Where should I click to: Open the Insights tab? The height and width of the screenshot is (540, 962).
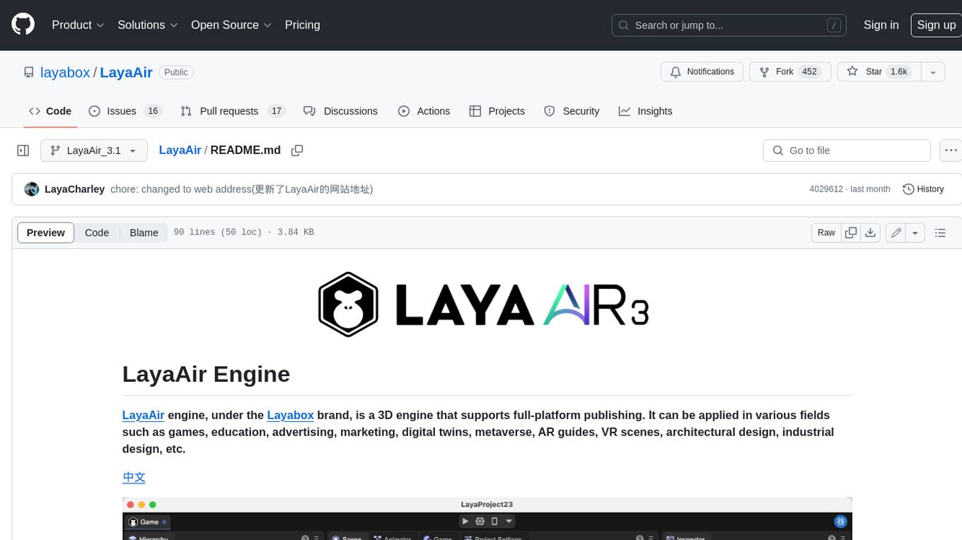click(645, 111)
